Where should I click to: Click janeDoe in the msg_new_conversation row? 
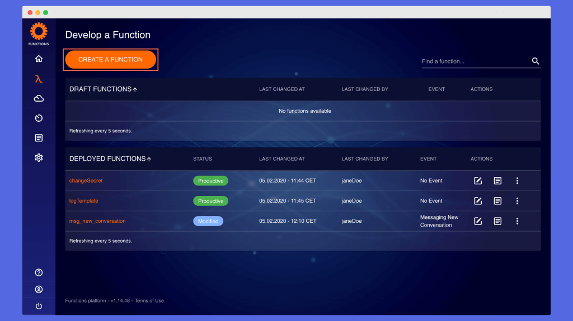tap(351, 221)
